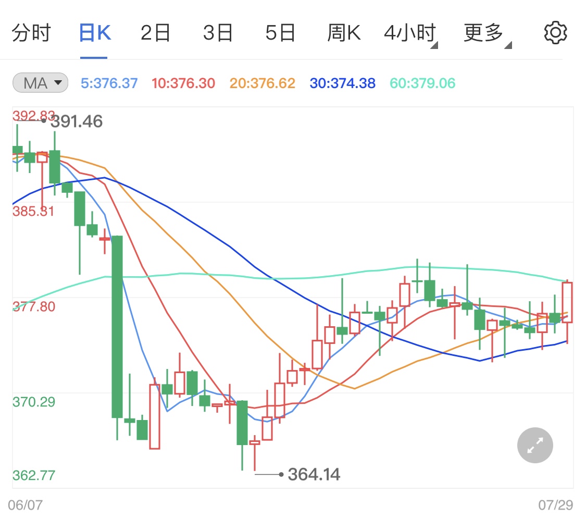
Task: Click the red MA10 value 376.30
Action: (x=183, y=83)
